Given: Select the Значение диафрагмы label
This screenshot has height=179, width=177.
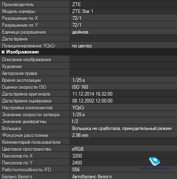Looking at the screenshot, I should click(x=24, y=121).
